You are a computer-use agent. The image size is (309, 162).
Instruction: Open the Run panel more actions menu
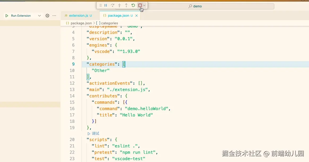click(54, 16)
